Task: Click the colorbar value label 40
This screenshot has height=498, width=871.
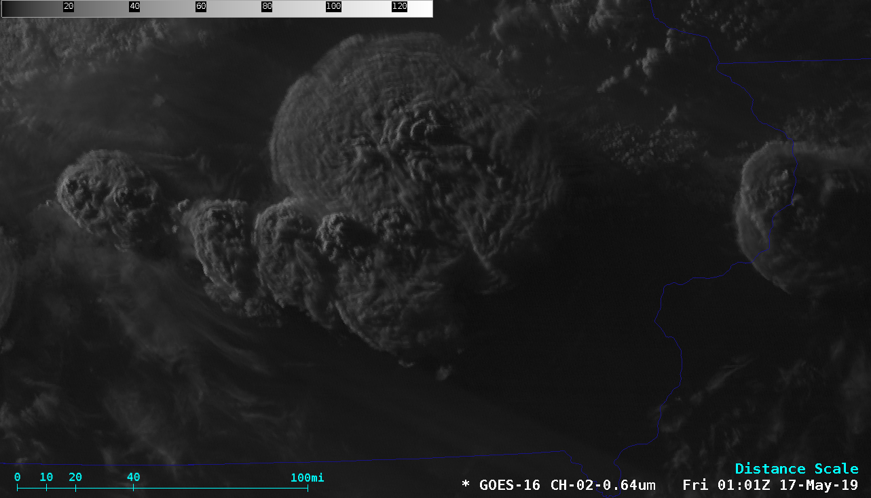Action: 134,6
